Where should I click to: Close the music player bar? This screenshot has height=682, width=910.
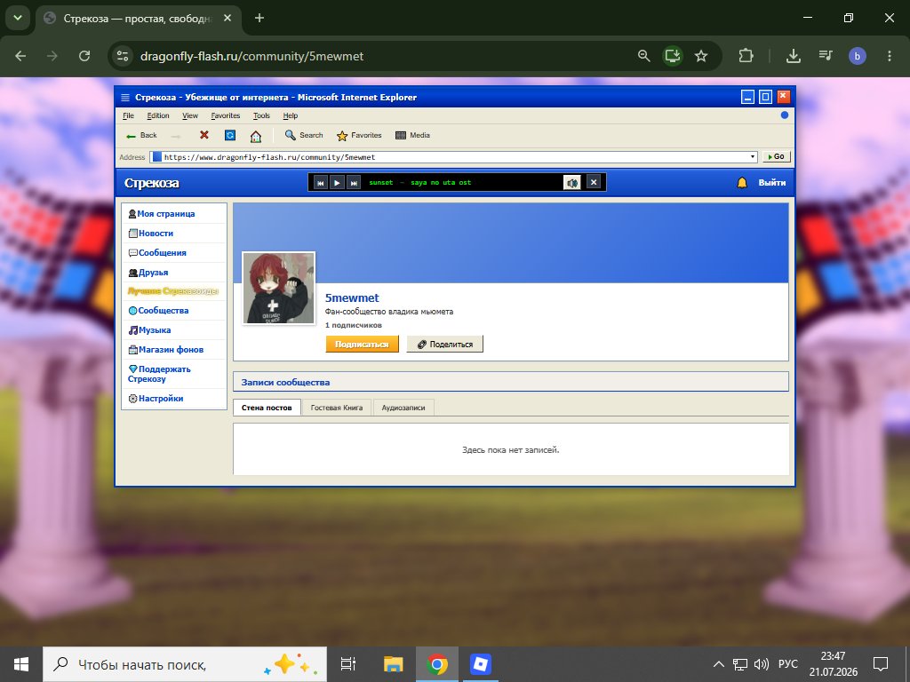point(593,182)
